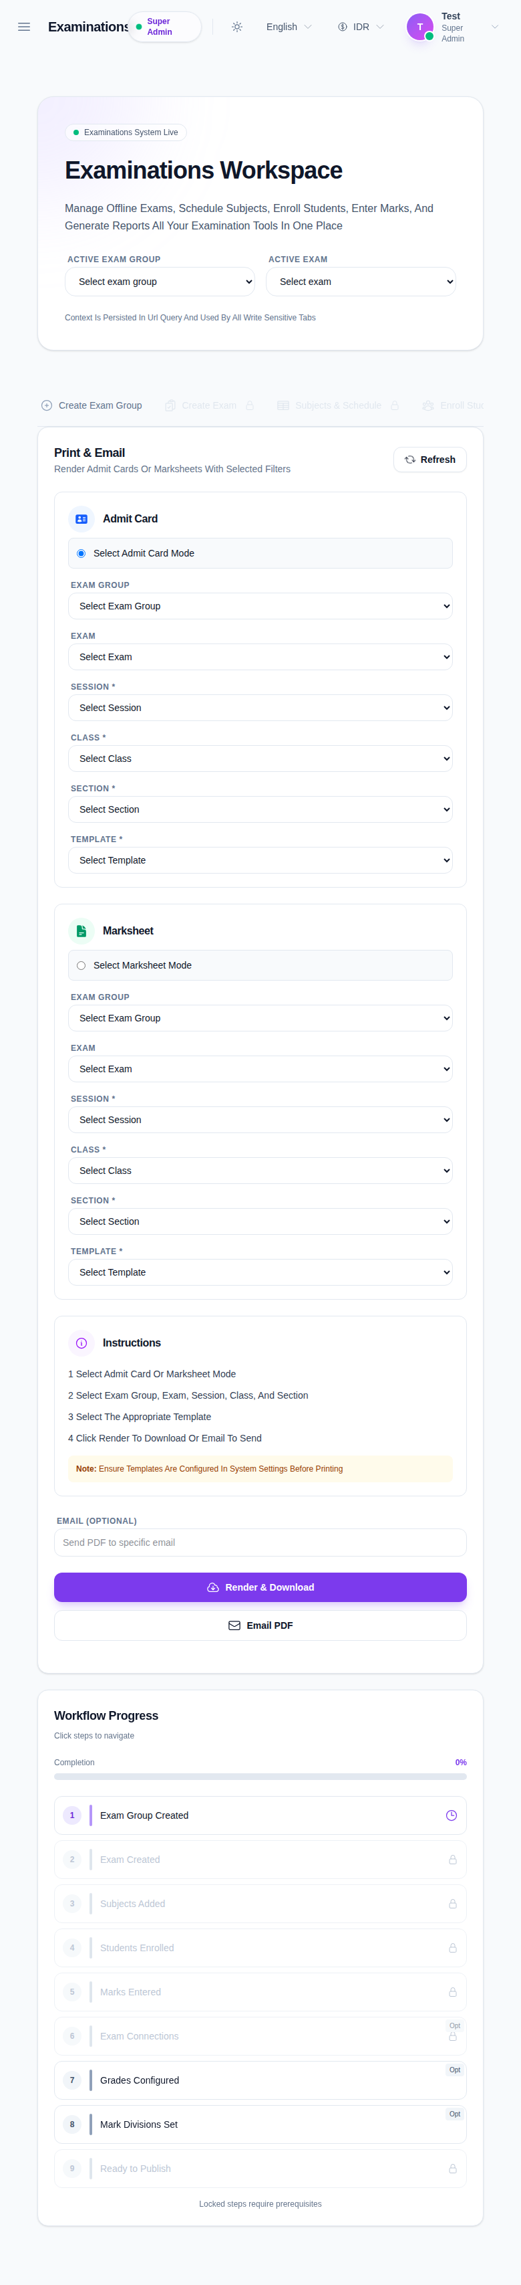Viewport: 521px width, 2285px height.
Task: Open Marksheet Section dropdown
Action: pos(260,1221)
